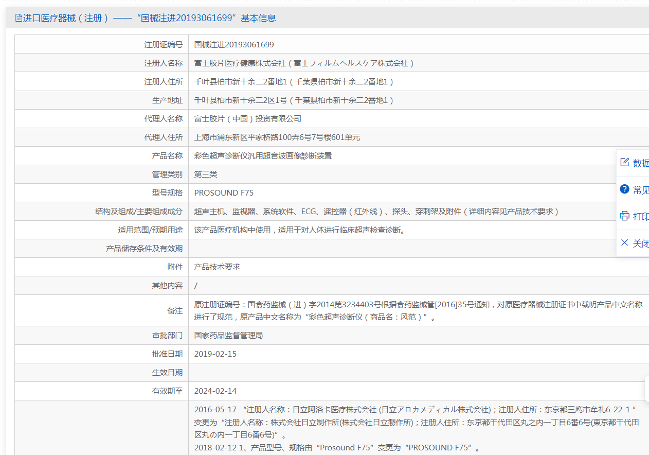Select the value 国械注进20193061699 in the table
The height and width of the screenshot is (455, 649).
click(234, 45)
